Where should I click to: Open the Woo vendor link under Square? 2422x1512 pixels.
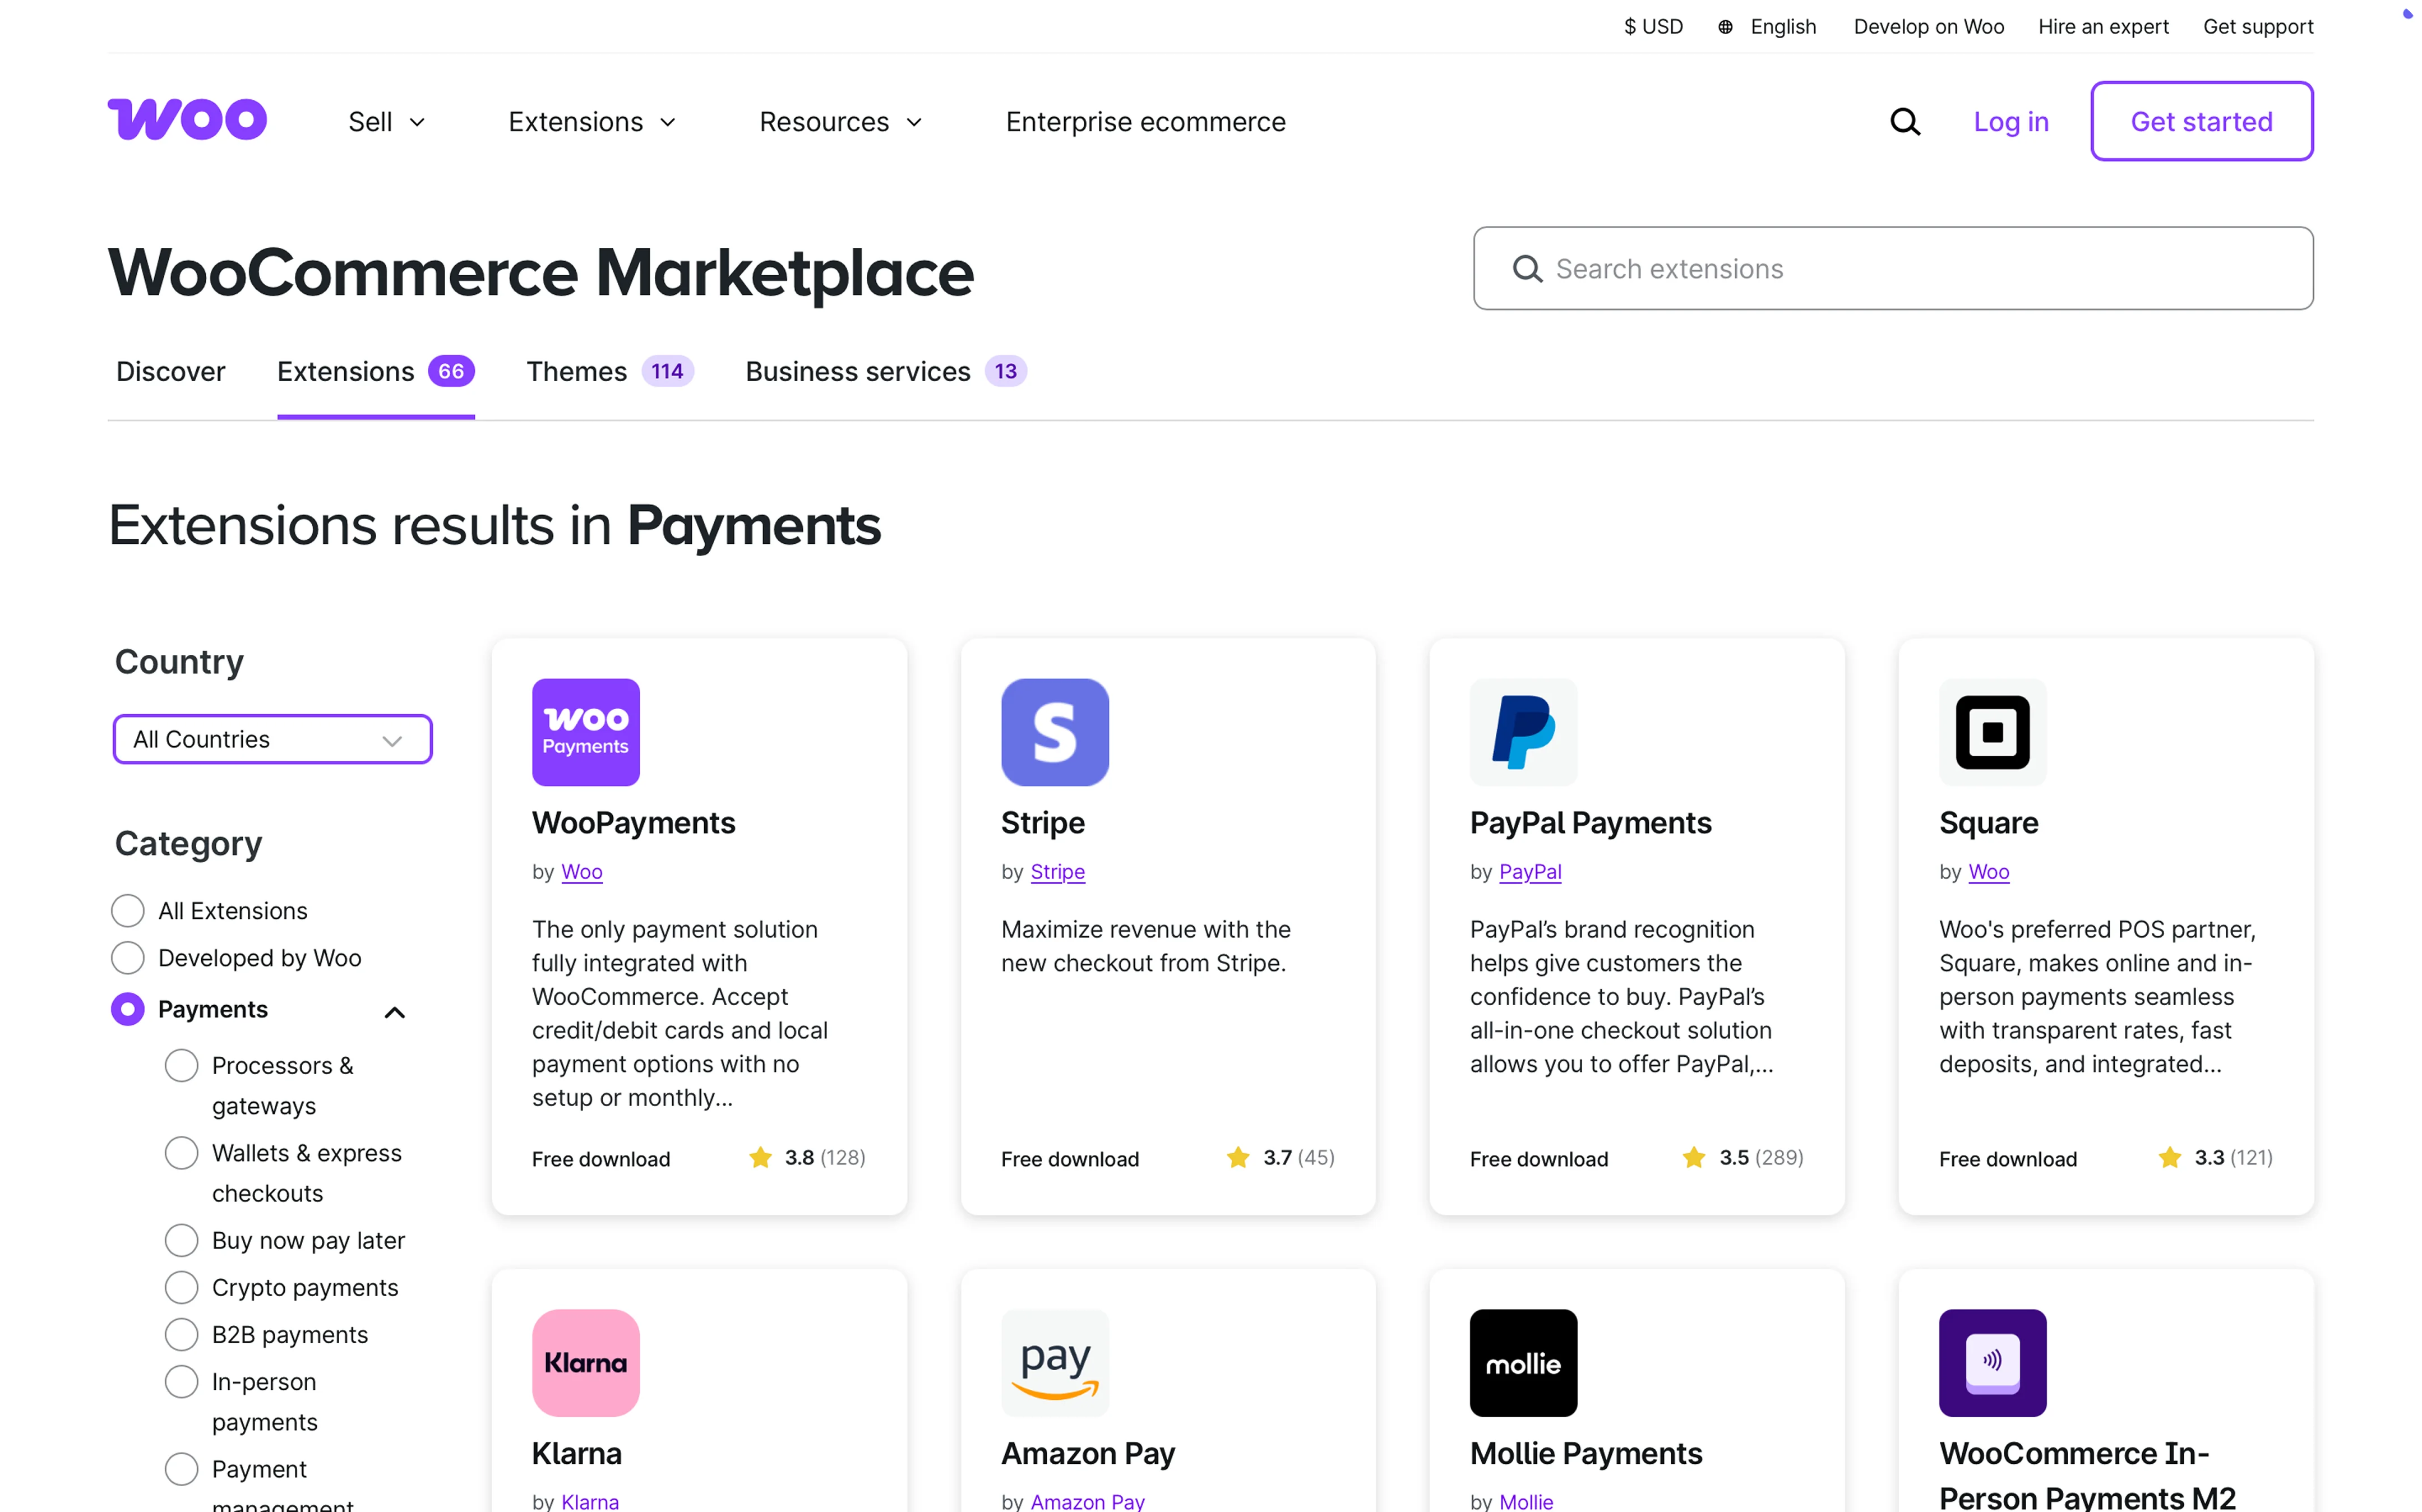click(1988, 872)
